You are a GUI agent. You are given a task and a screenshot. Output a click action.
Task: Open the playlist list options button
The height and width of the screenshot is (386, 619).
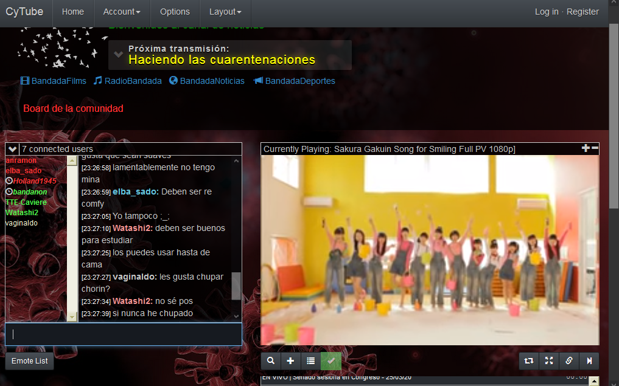310,360
